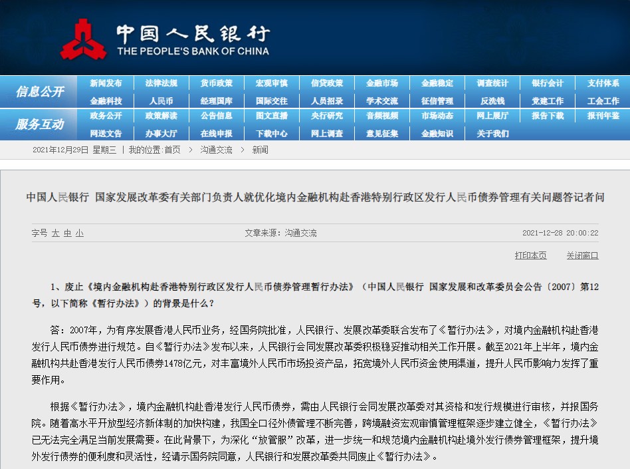
Task: Click the 沟通交流 breadcrumb link
Action: [x=216, y=150]
